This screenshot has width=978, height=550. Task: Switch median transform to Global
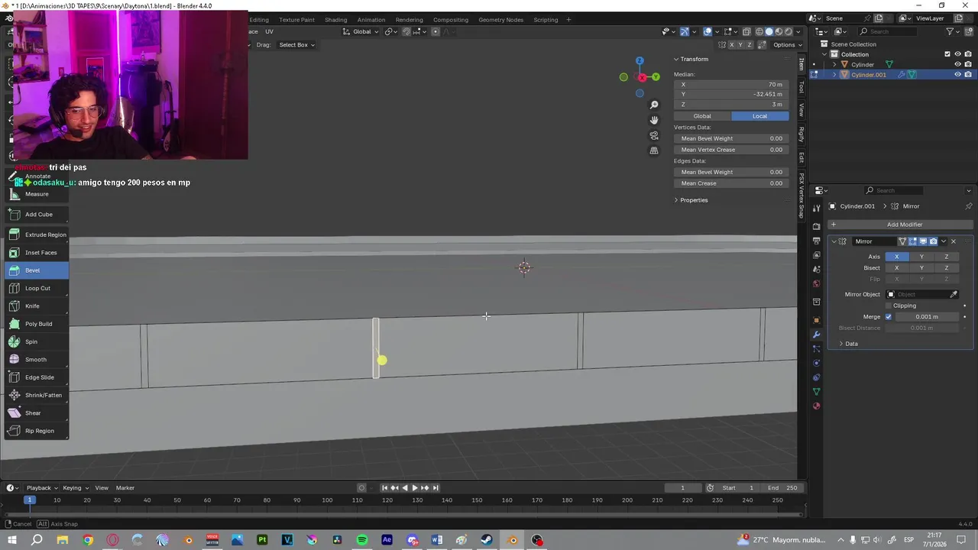[702, 116]
